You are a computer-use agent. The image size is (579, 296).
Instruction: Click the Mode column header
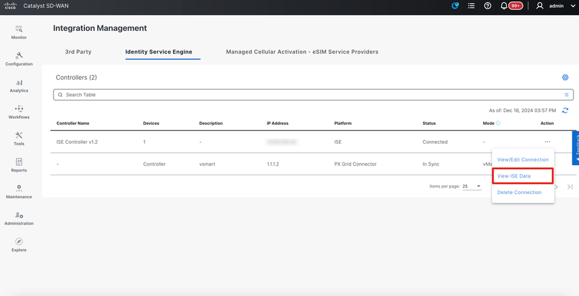point(488,123)
